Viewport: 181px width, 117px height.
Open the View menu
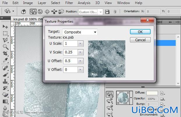pos(108,3)
